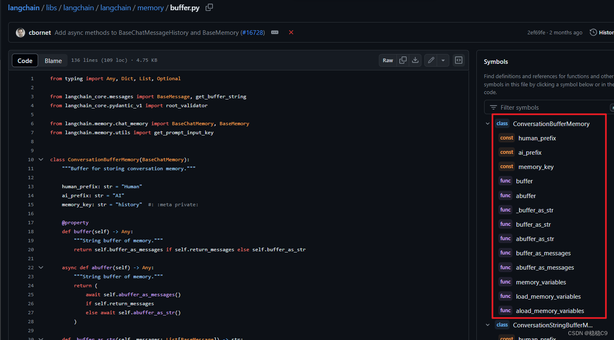Open cbornet author profile link

40,32
